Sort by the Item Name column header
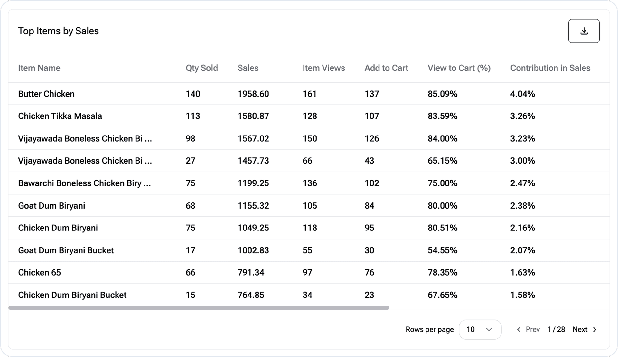 [39, 68]
